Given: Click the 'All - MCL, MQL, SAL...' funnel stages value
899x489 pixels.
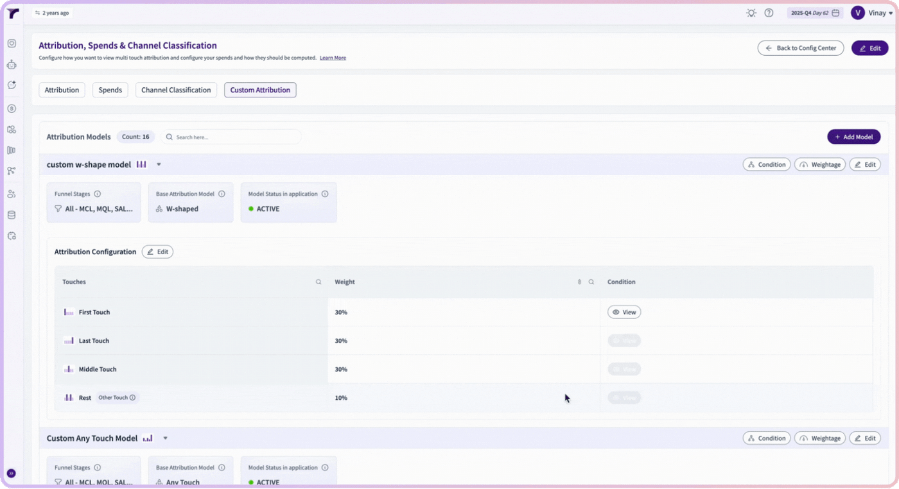Looking at the screenshot, I should 99,209.
